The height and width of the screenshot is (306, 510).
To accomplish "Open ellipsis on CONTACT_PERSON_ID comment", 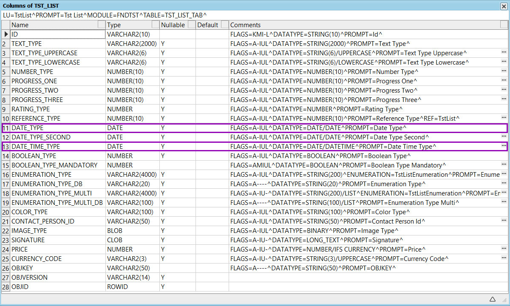I will (504, 221).
